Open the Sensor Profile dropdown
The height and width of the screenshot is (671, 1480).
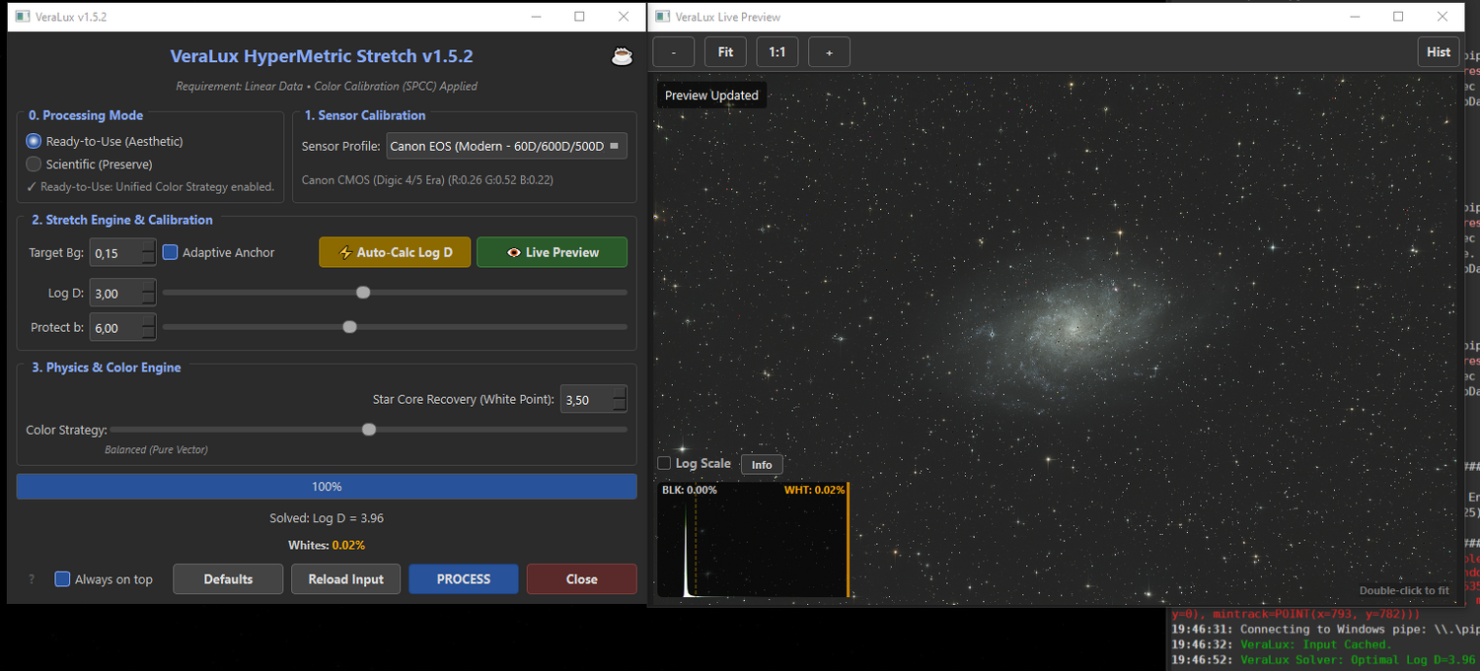506,146
